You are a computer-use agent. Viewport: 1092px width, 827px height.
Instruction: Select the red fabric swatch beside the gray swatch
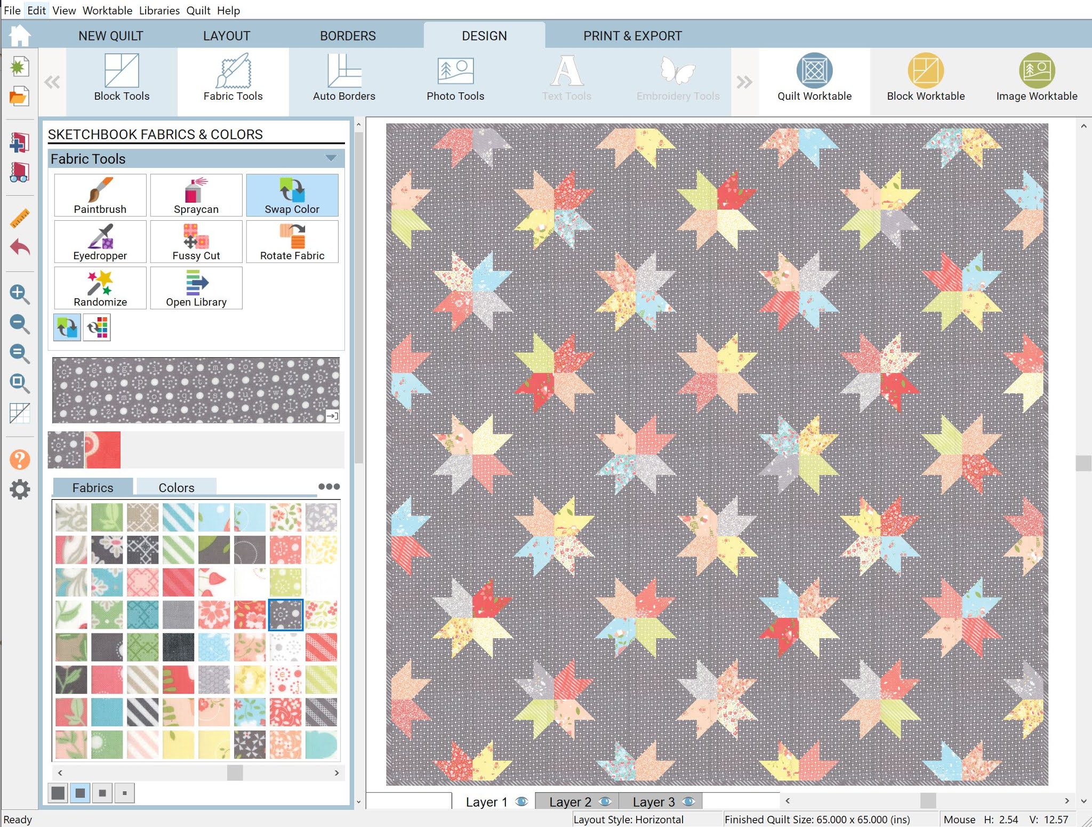click(102, 449)
